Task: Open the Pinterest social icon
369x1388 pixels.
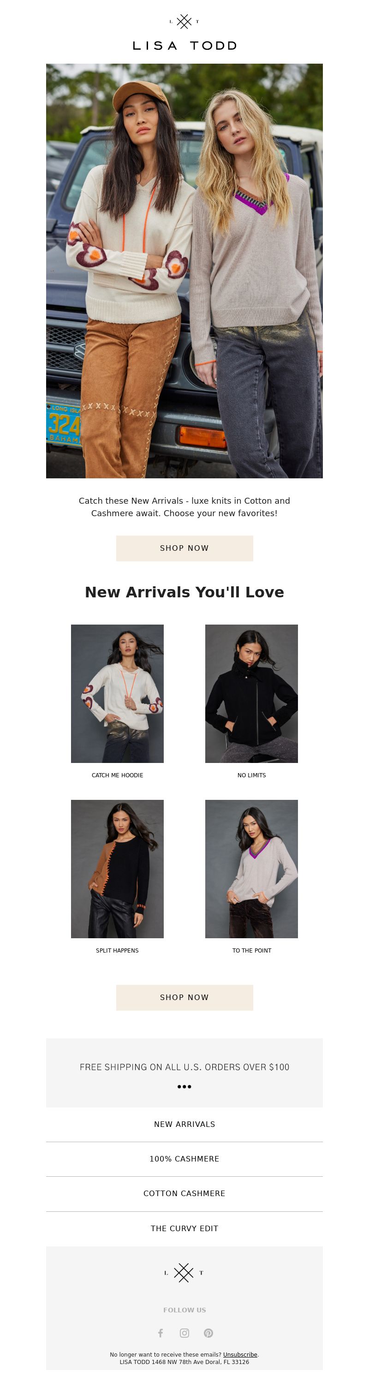Action: click(x=208, y=1333)
